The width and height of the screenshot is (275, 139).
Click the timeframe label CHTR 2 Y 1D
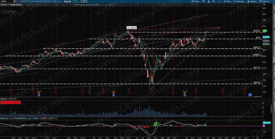11,5
